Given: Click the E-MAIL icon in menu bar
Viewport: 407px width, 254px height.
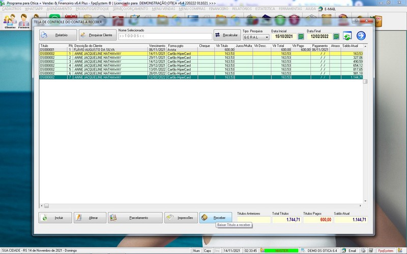Looking at the screenshot, I should [327, 9].
